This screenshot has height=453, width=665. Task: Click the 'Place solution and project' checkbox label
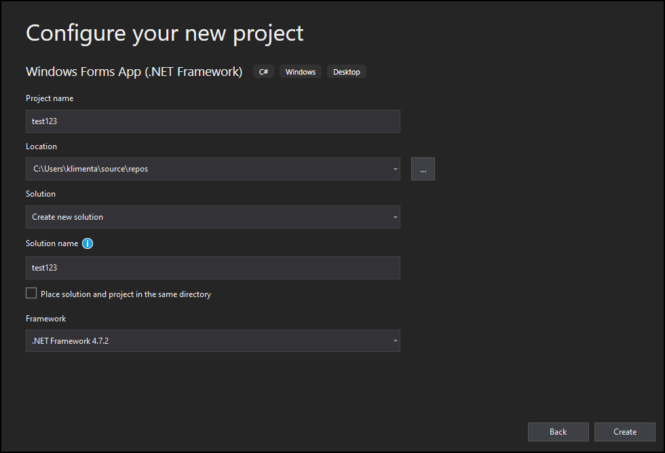tap(126, 294)
